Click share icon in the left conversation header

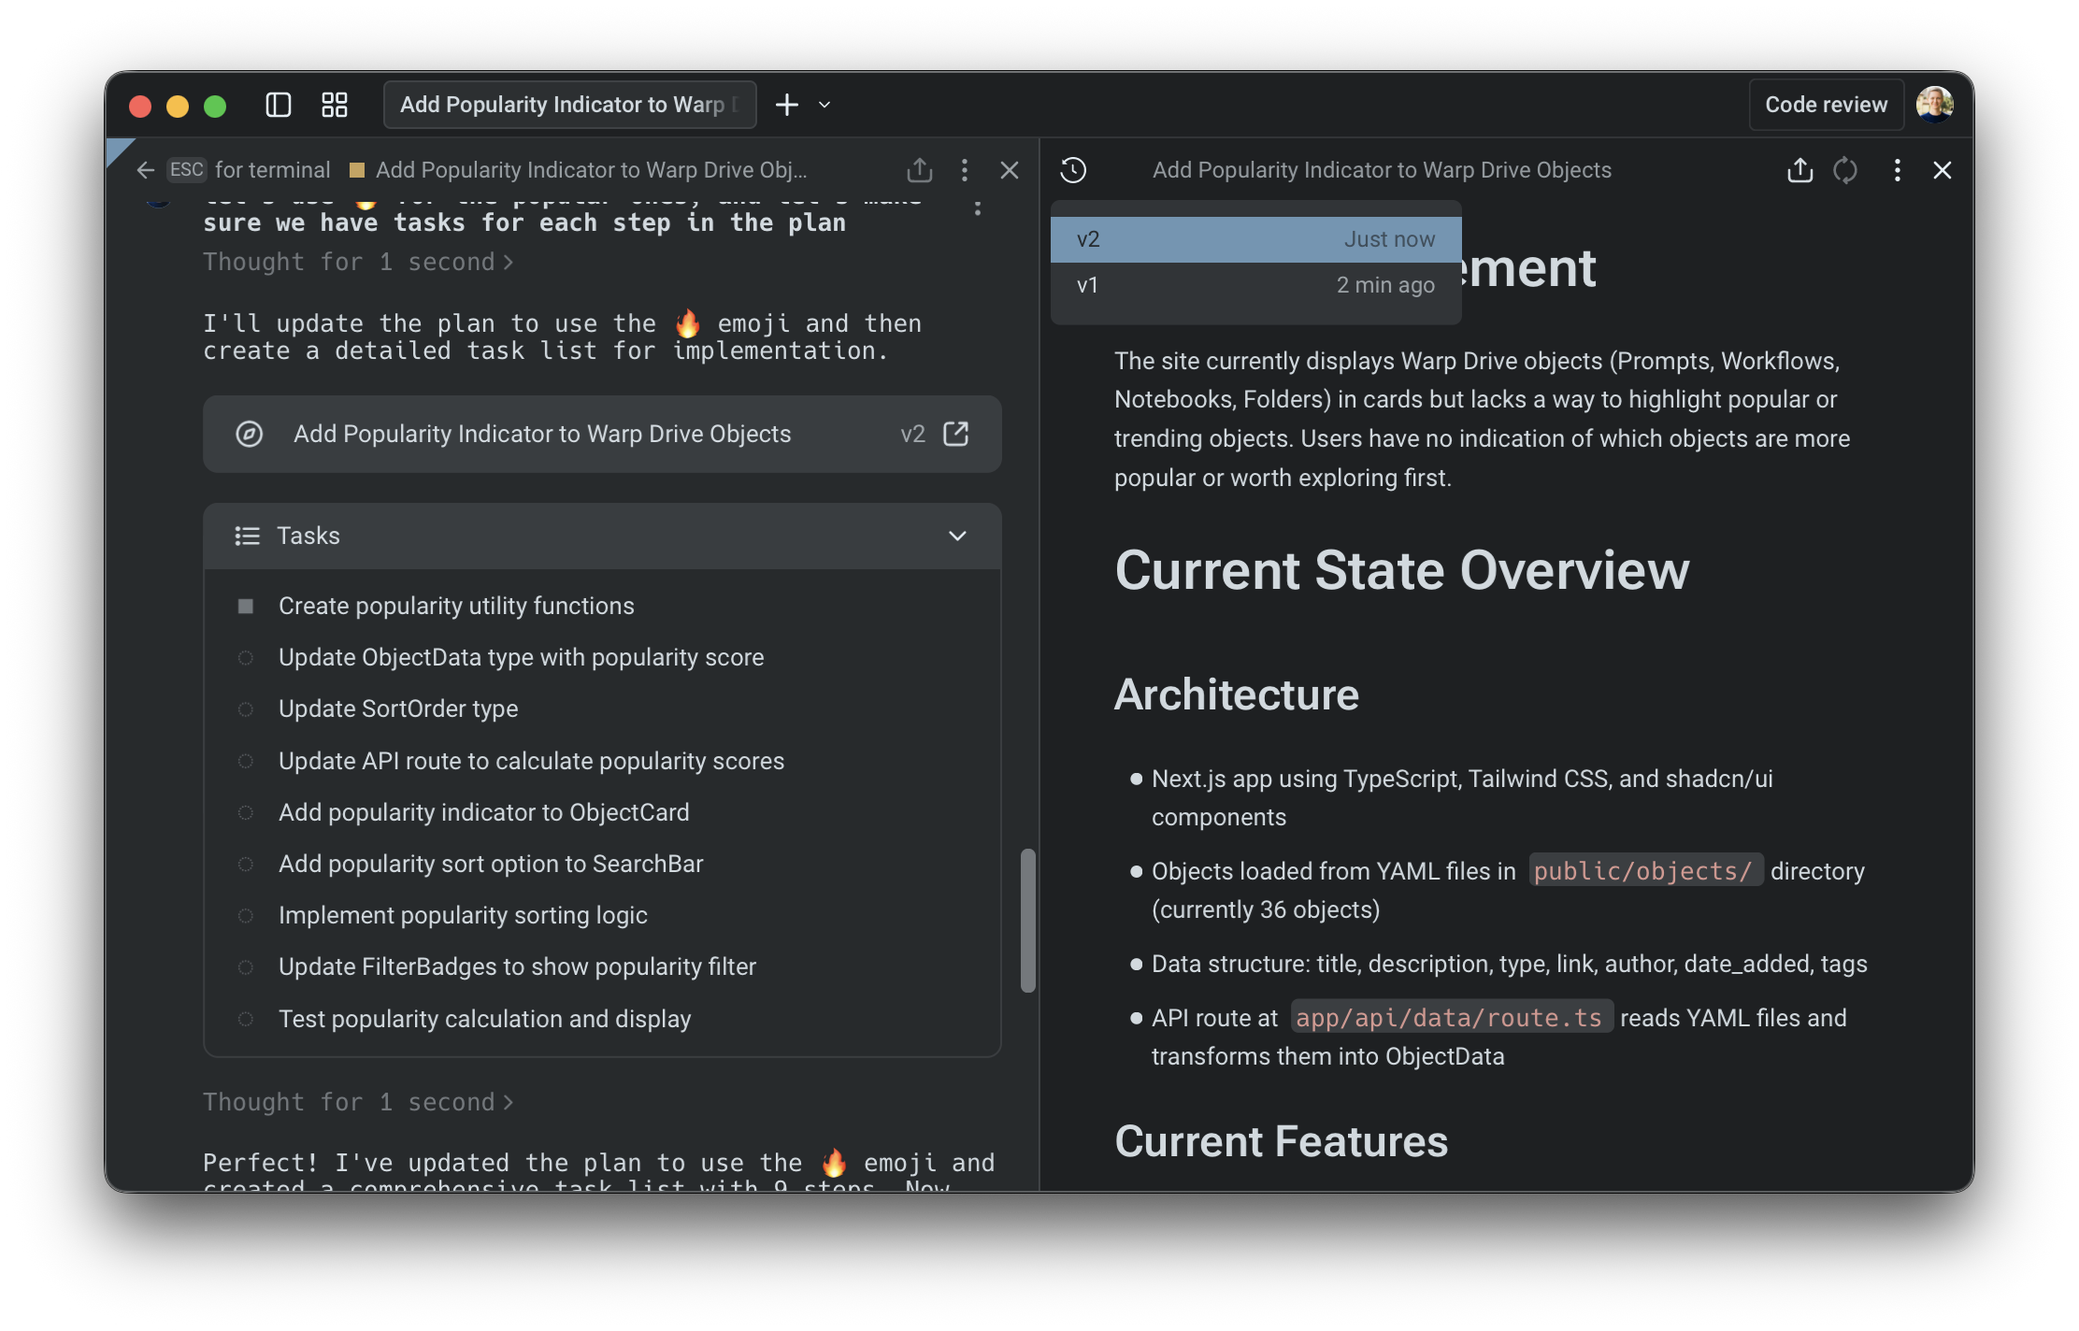919,170
